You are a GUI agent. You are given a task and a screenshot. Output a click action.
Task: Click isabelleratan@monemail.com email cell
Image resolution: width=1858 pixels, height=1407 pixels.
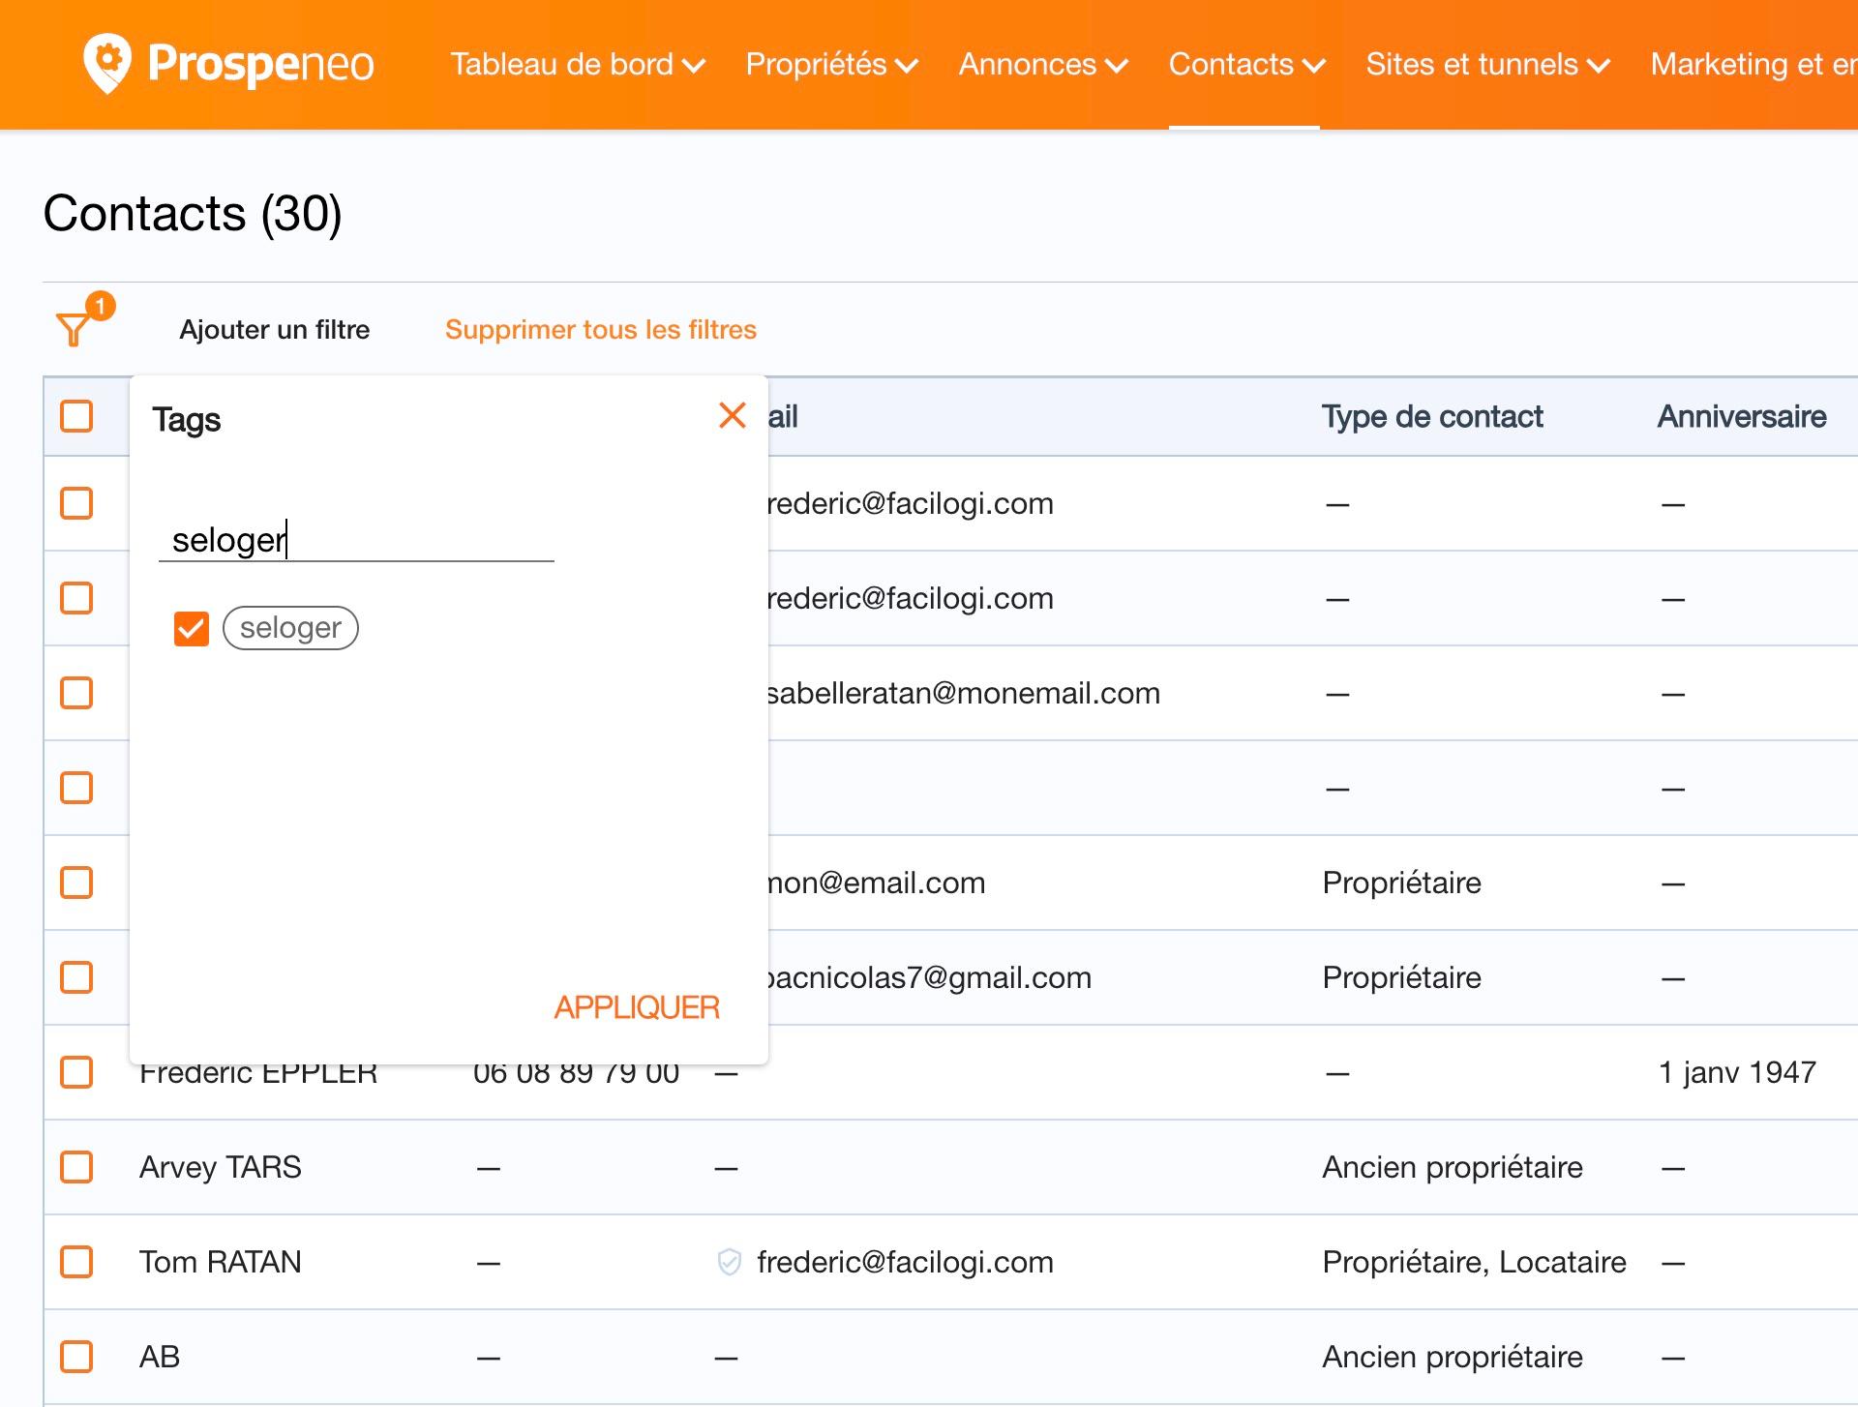pyautogui.click(x=964, y=694)
